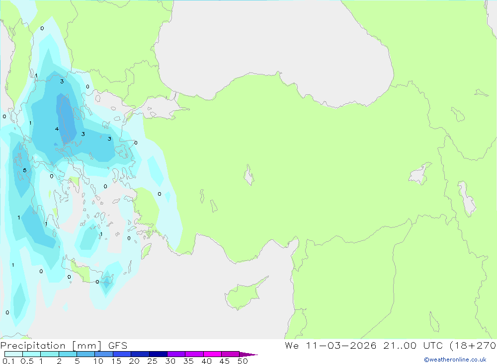The width and height of the screenshot is (497, 364).
Task: Select the 45–50 mm legend color segment
Action: point(231,354)
